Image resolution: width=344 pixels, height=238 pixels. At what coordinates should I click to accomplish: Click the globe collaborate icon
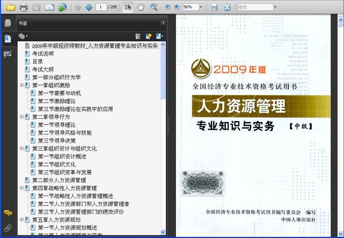tap(62, 7)
